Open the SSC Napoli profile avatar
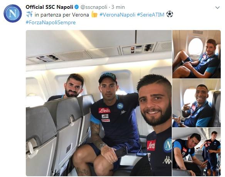 [13, 13]
